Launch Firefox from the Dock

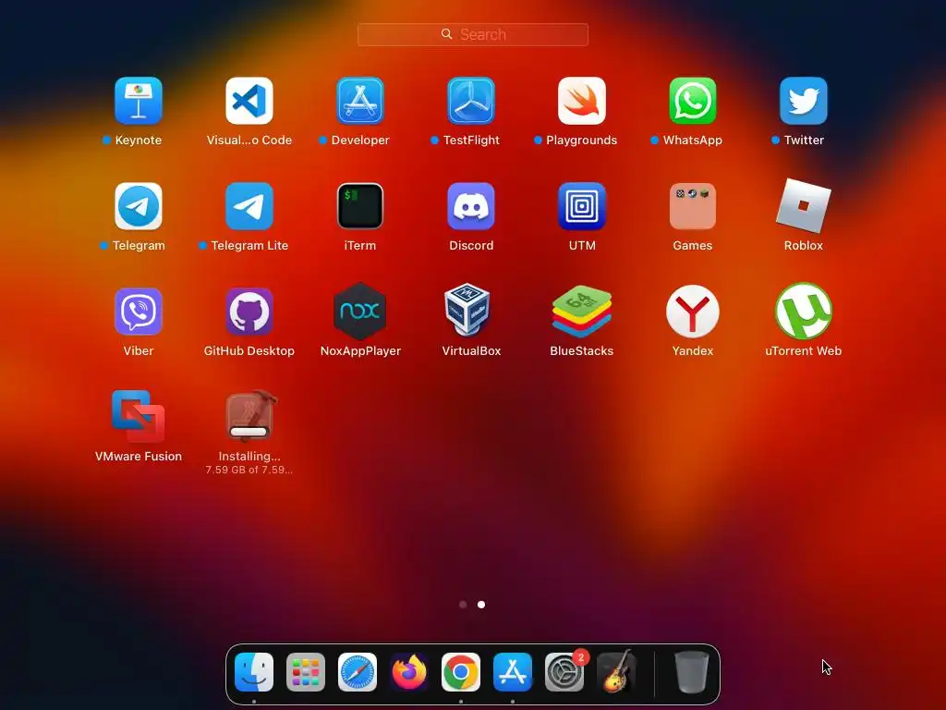409,672
